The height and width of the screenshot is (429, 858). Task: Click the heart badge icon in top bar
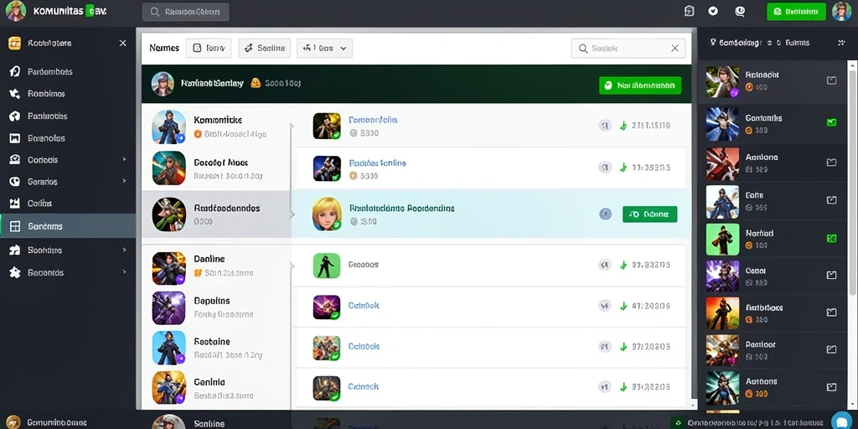coord(713,11)
